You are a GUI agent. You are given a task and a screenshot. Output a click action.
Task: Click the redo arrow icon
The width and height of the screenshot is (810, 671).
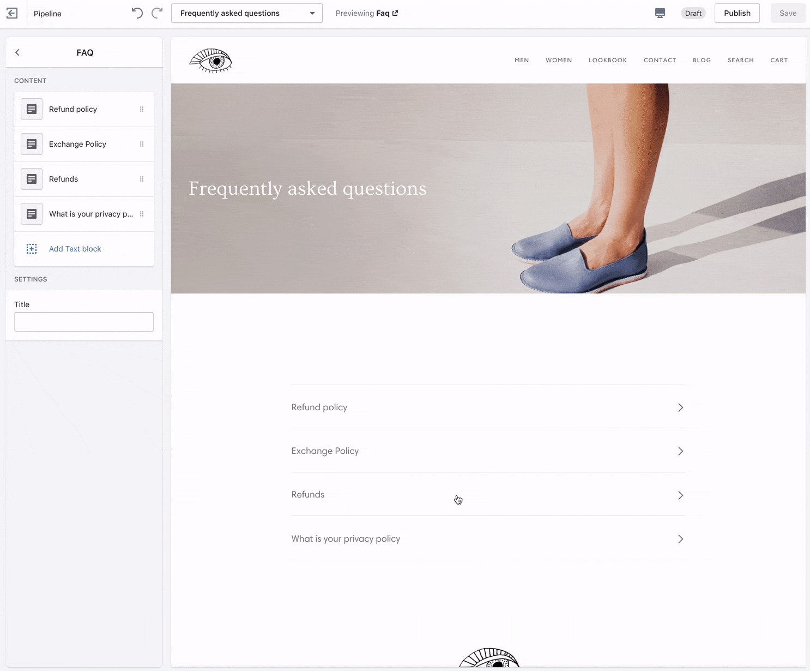pyautogui.click(x=157, y=13)
